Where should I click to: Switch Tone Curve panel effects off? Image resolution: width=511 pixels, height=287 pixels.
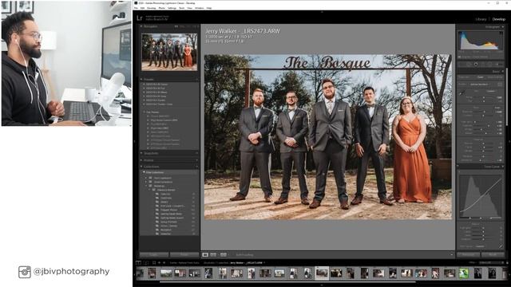point(458,167)
